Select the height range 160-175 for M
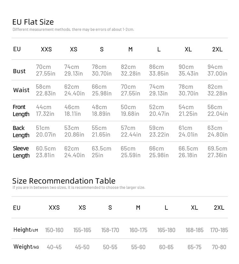Image resolution: width=239 pixels, height=264 pixels. coord(138,230)
